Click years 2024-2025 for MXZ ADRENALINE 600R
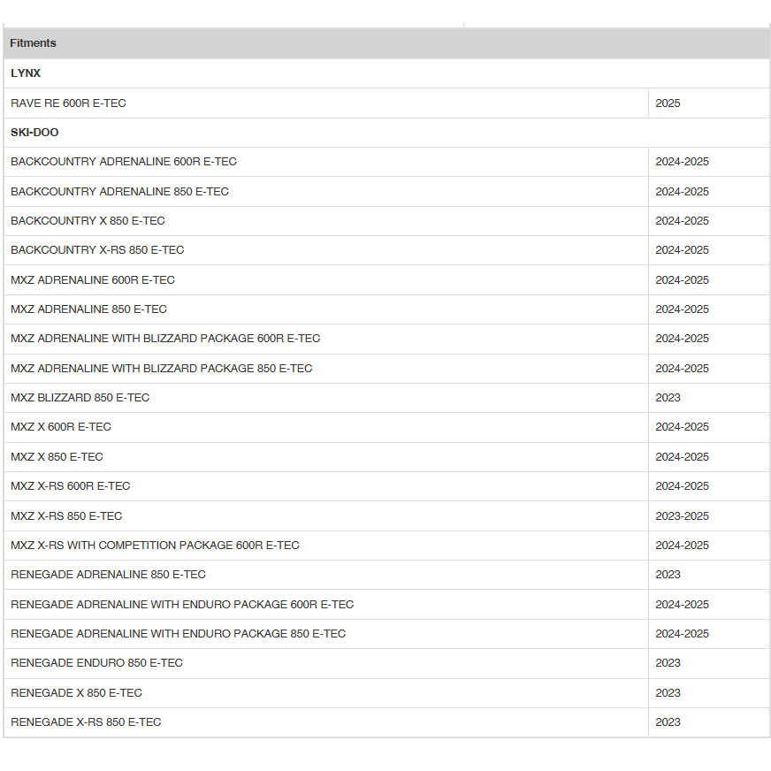This screenshot has height=771, width=771. pyautogui.click(x=682, y=279)
